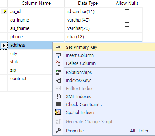Select the au_id column name cell
The width and height of the screenshot is (155, 136).
point(36,12)
